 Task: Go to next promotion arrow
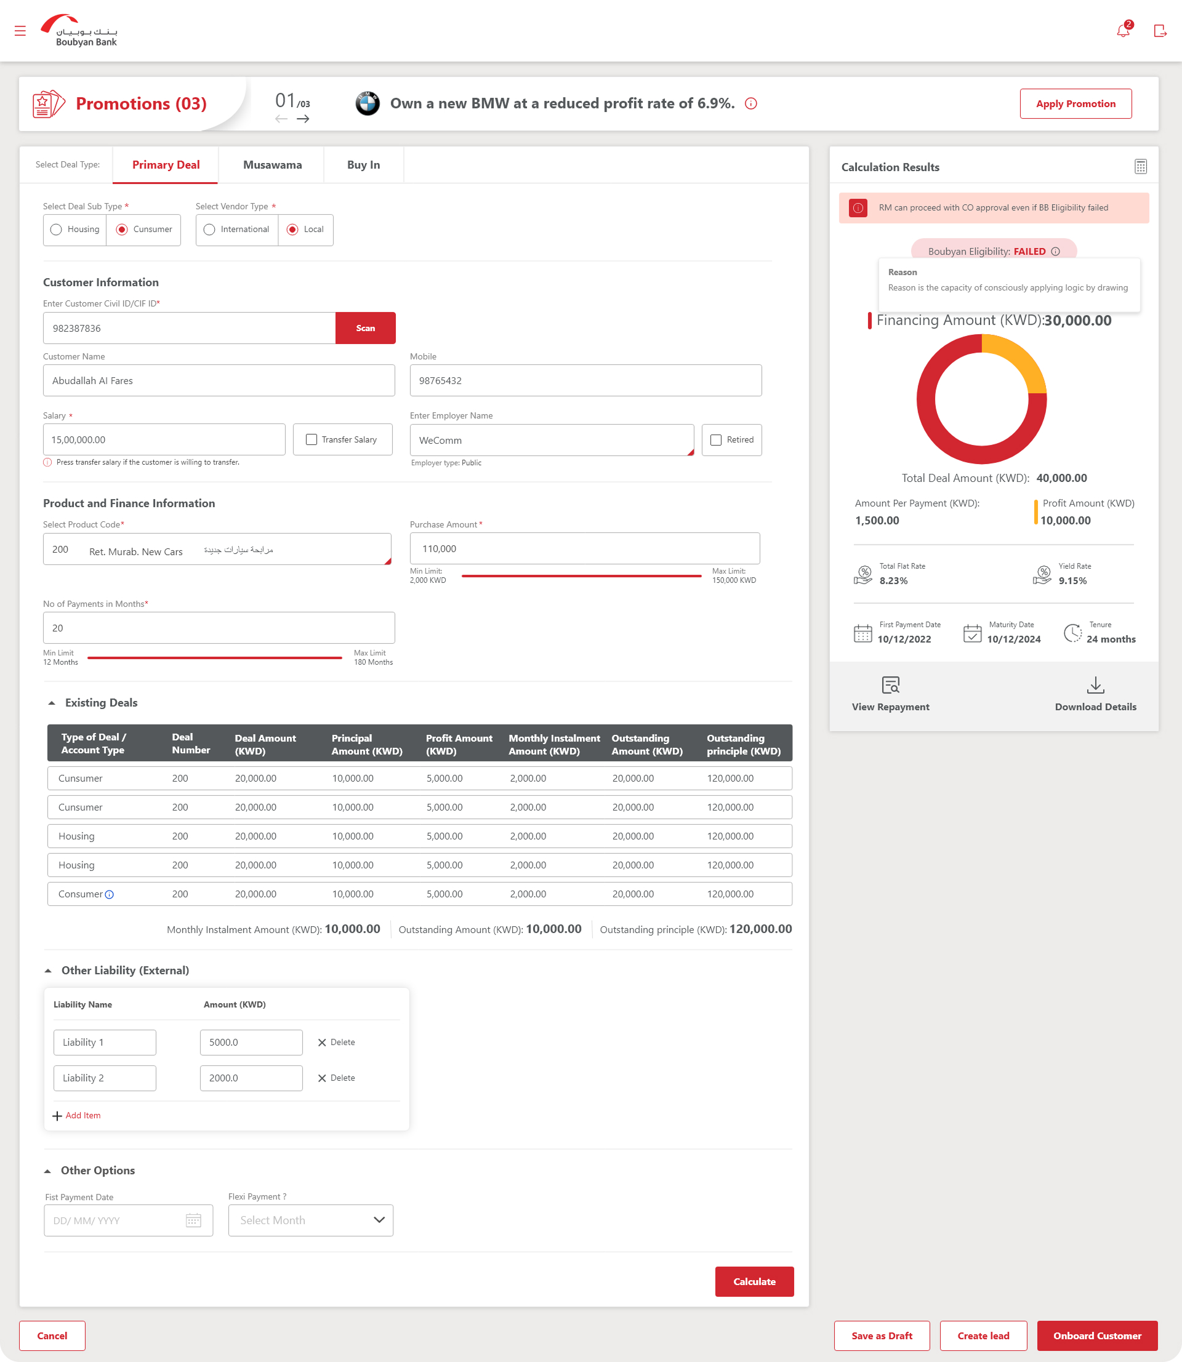tap(303, 119)
